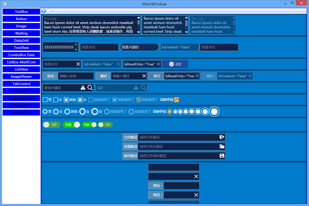Click the warning triangle in the keyword search box

[x=83, y=88]
